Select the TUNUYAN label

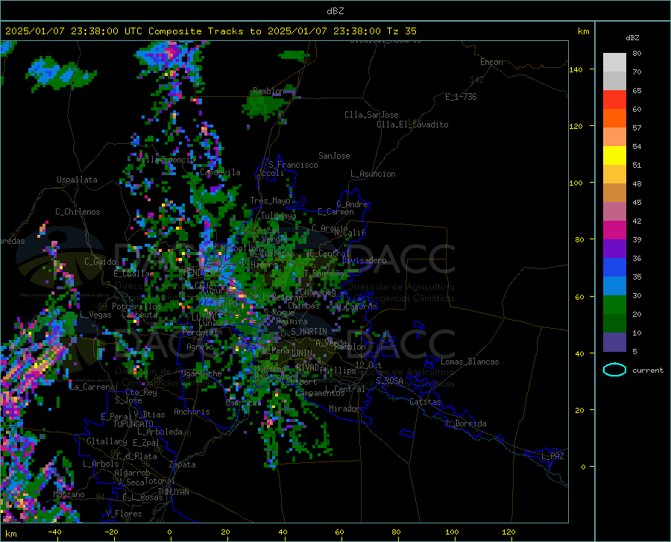coord(173,492)
